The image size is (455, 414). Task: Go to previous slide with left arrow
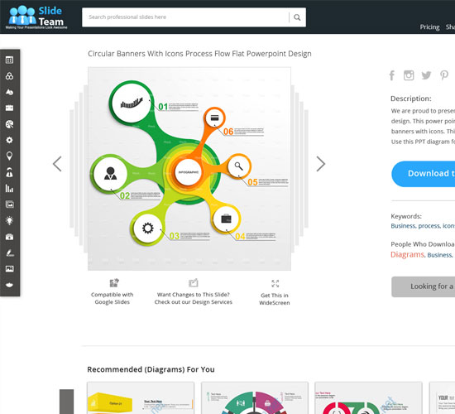pyautogui.click(x=57, y=164)
